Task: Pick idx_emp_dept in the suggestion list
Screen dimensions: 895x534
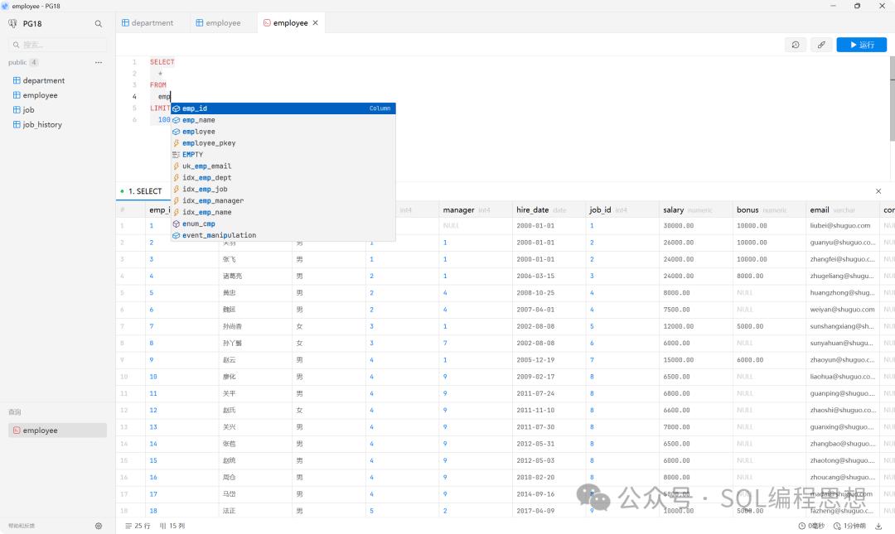Action: pyautogui.click(x=206, y=178)
